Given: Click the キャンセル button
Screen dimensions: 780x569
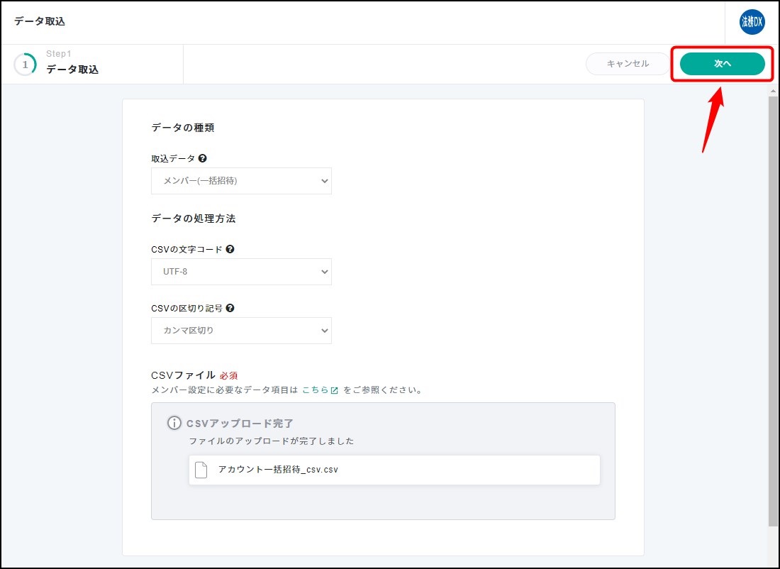Looking at the screenshot, I should coord(627,63).
